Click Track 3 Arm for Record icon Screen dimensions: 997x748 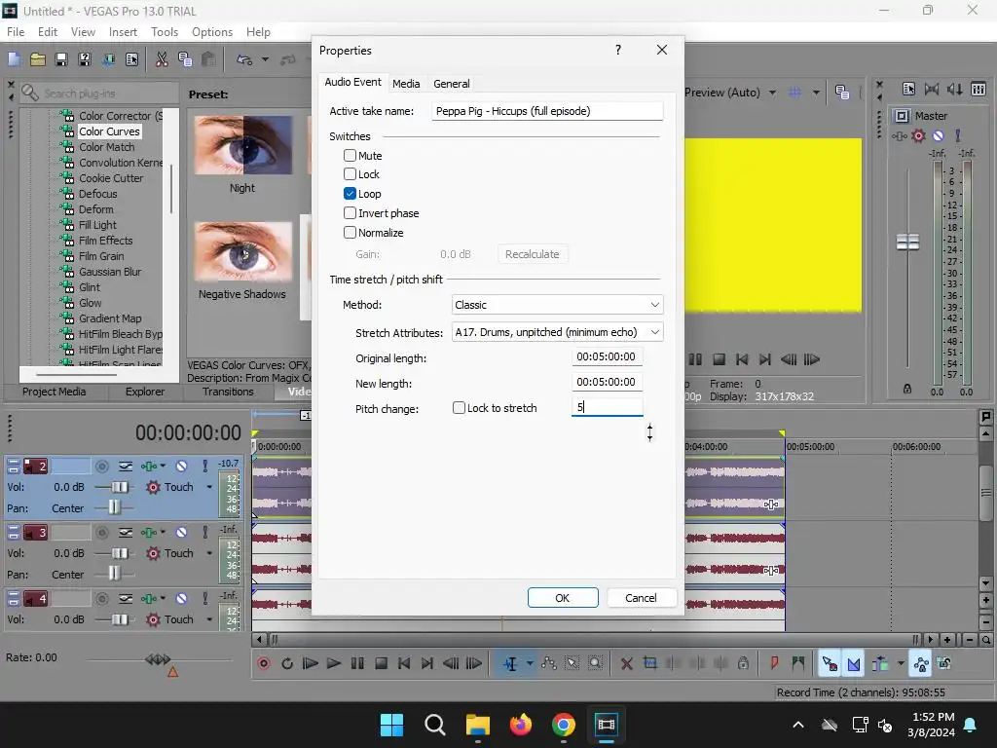click(x=101, y=533)
